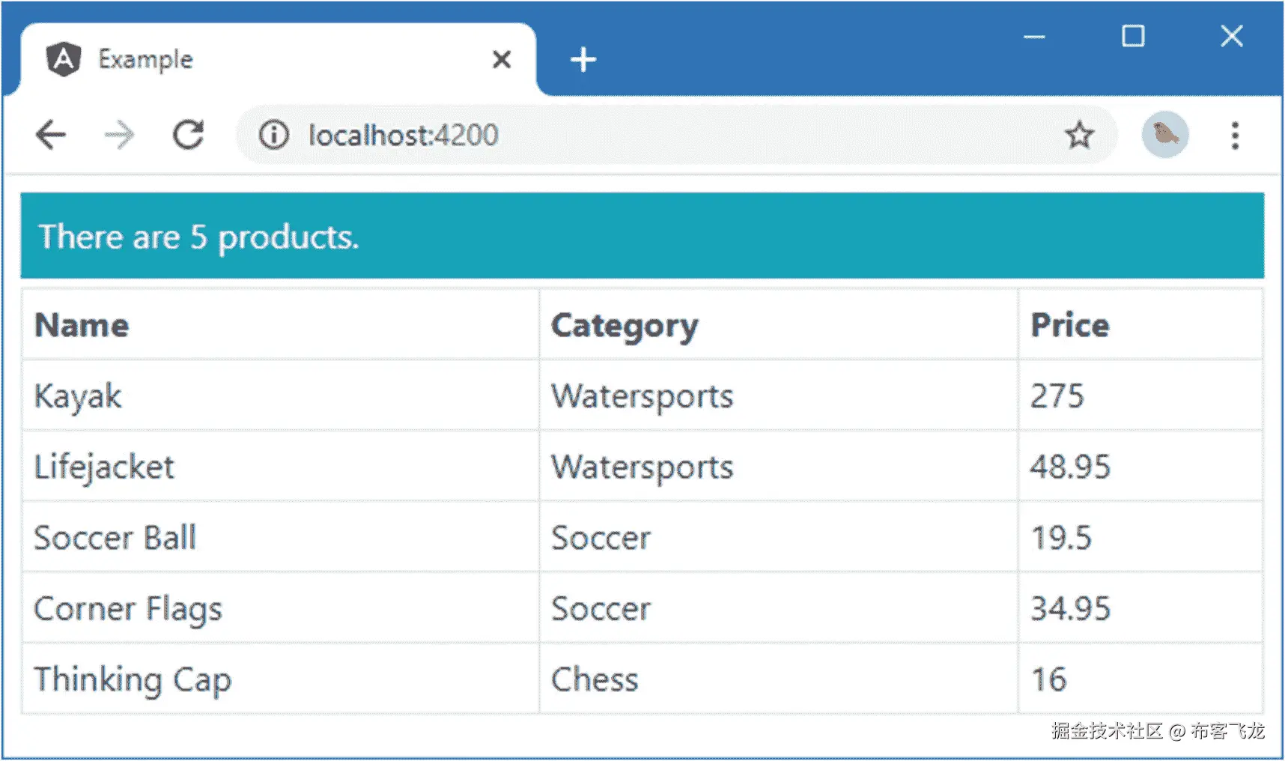
Task: Open a new tab with plus
Action: click(x=583, y=59)
